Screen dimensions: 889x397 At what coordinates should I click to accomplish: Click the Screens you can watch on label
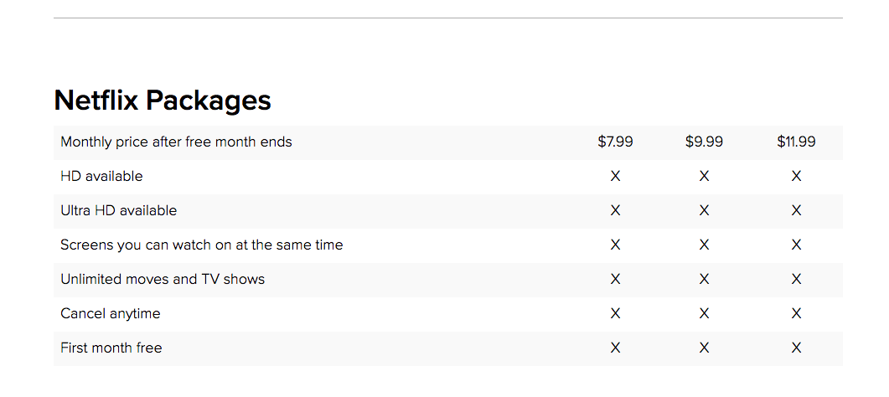201,245
